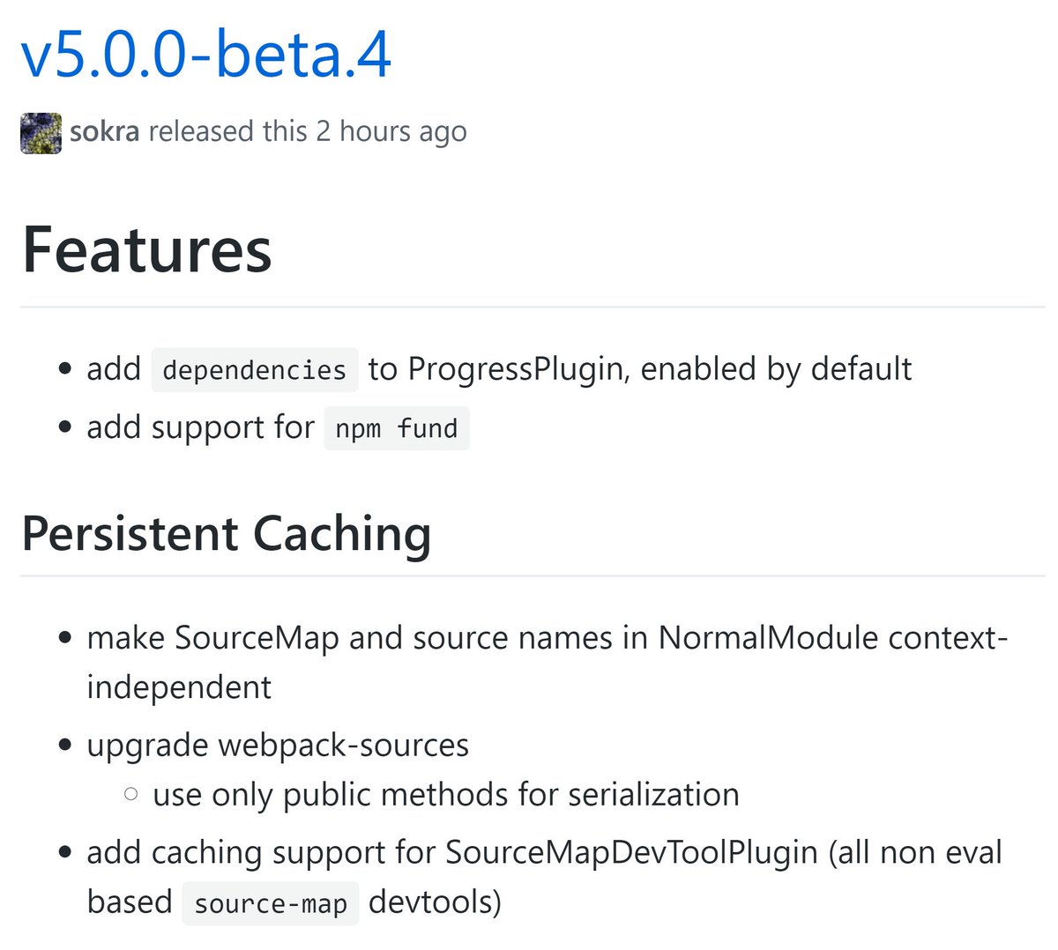Click the "source-map" inline code tag

270,904
